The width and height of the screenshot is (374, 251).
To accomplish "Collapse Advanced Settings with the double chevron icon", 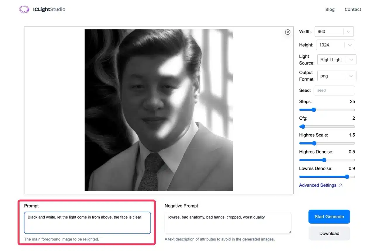I will [x=340, y=185].
